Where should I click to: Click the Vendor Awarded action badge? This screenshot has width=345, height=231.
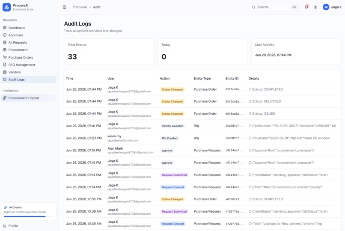click(x=172, y=126)
